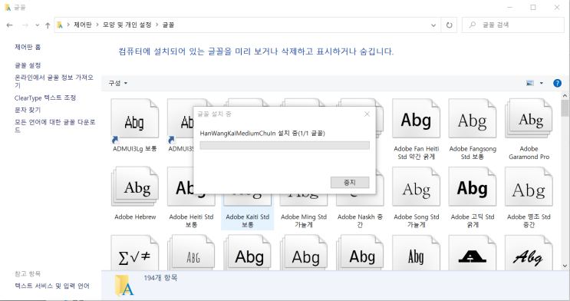
Task: Open 모든 언어에 대한 글꼴 다운로드 link
Action: click(54, 126)
